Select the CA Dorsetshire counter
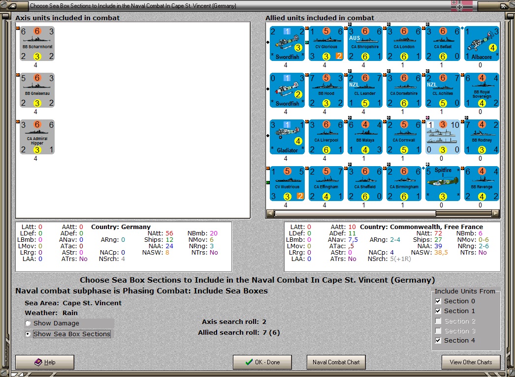 [404, 90]
